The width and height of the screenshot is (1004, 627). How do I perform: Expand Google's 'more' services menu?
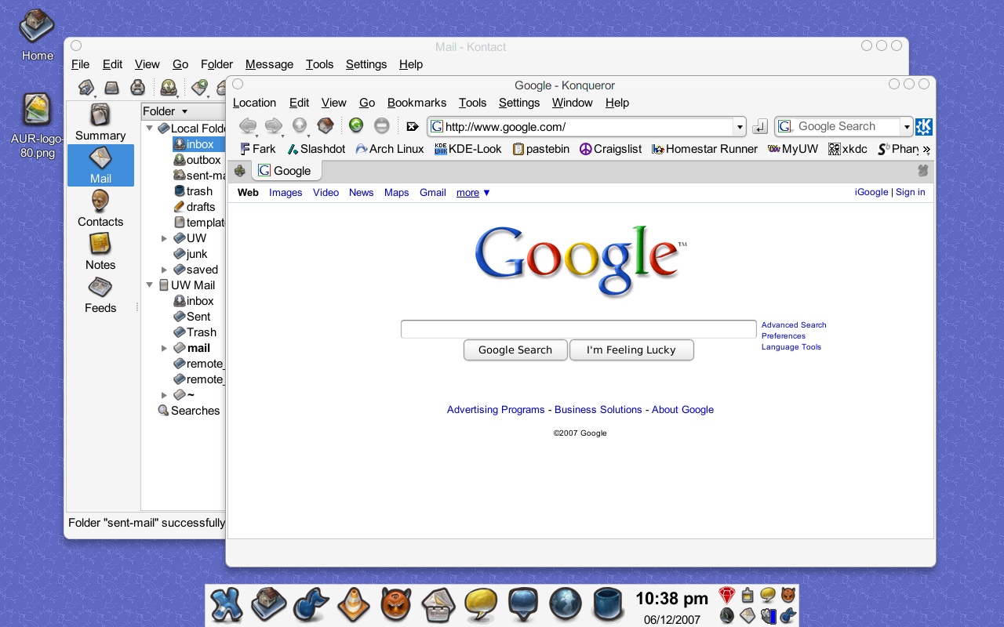474,192
